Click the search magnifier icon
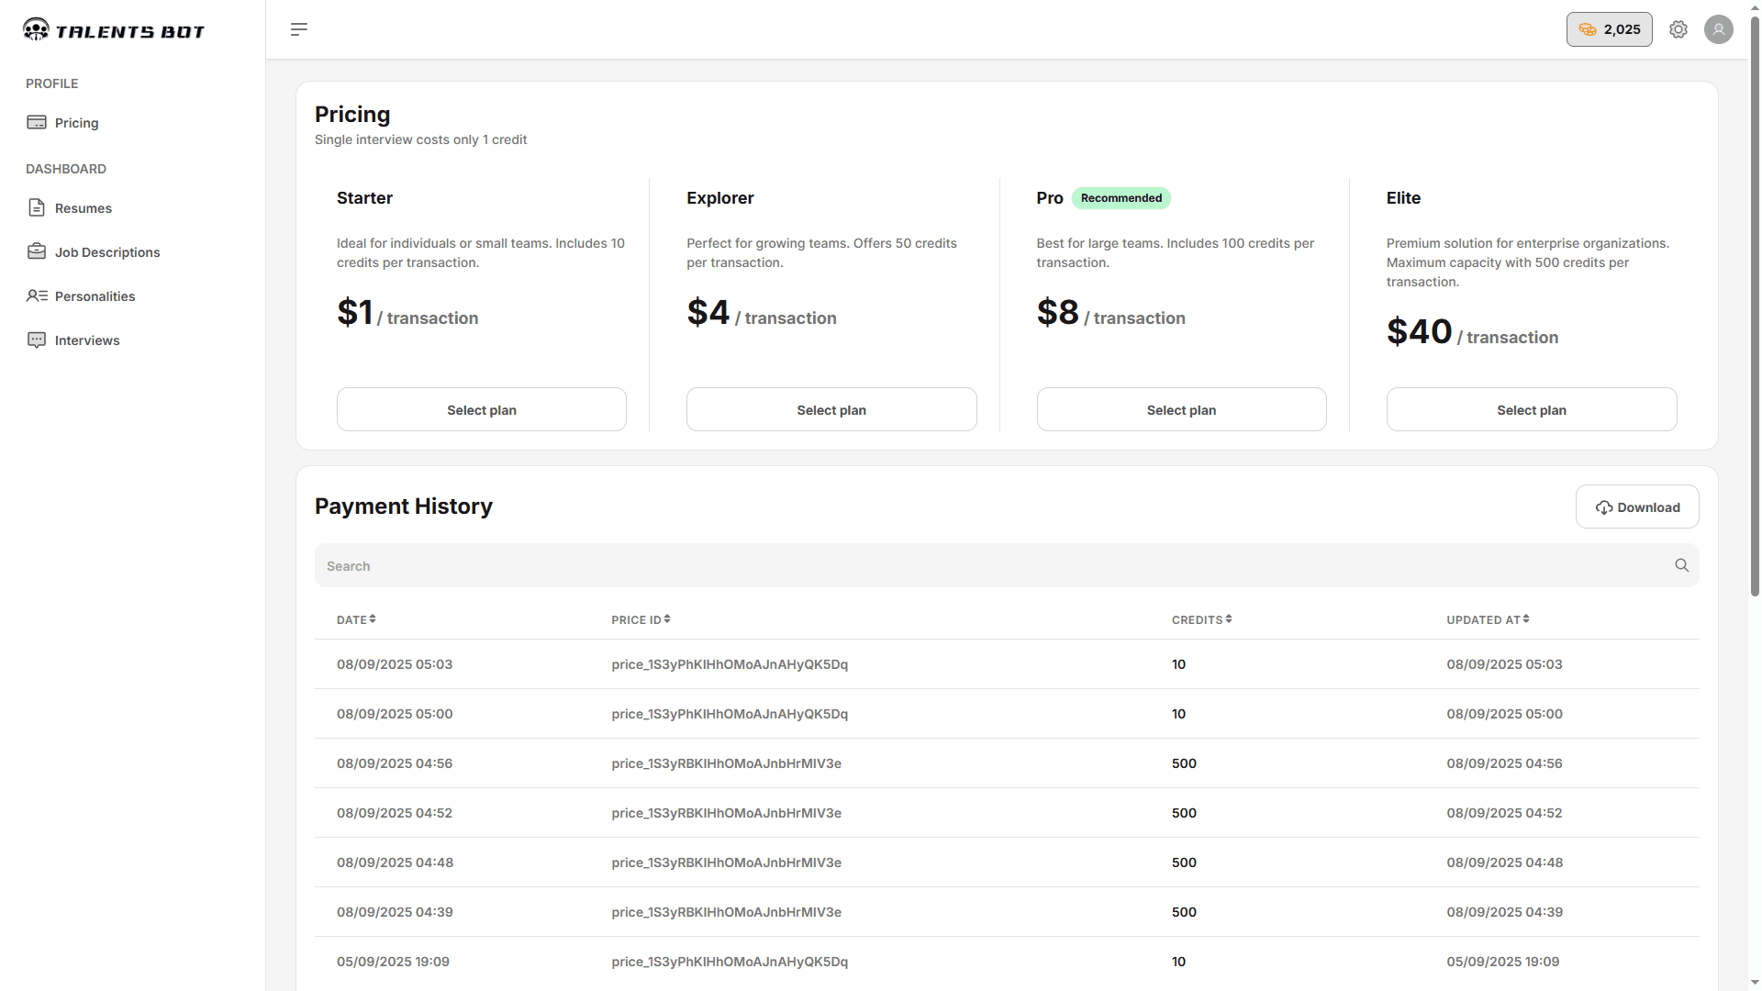 pyautogui.click(x=1681, y=565)
